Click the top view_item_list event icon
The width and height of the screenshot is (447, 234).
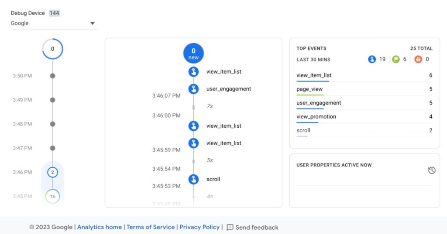point(193,71)
